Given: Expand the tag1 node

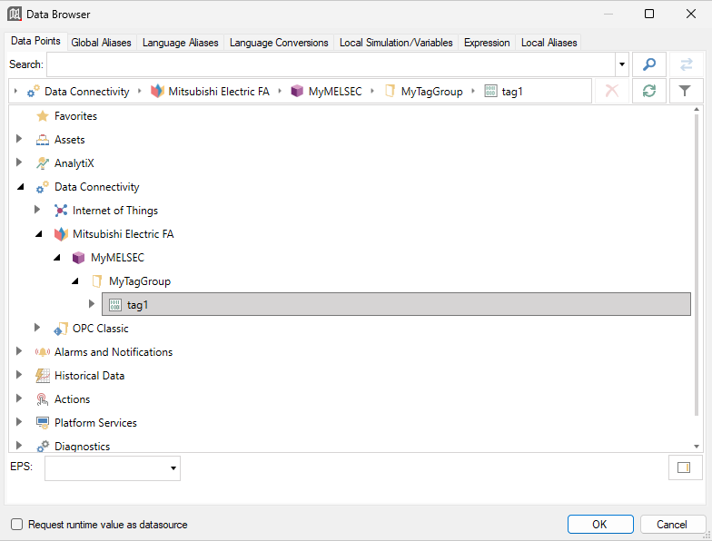Looking at the screenshot, I should click(91, 303).
